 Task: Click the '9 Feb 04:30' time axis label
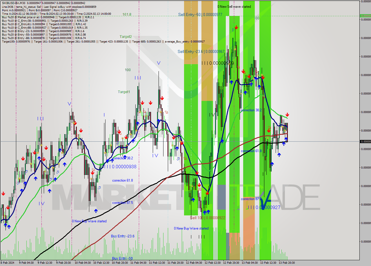[x=26, y=263]
